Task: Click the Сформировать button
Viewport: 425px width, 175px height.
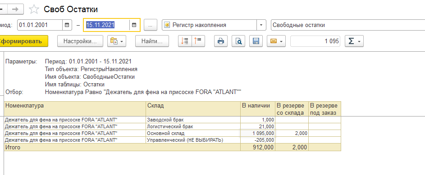Action: (23, 41)
